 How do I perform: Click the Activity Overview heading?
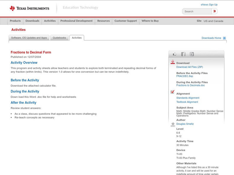24,63
